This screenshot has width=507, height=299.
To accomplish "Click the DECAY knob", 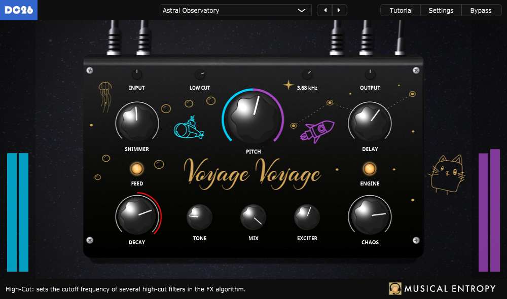I will (x=138, y=215).
